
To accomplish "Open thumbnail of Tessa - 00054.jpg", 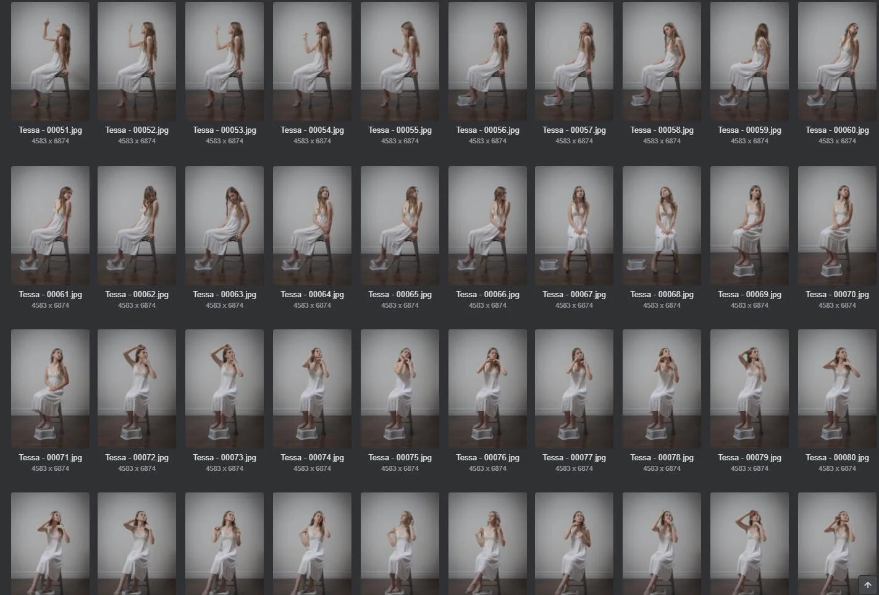I will (312, 61).
